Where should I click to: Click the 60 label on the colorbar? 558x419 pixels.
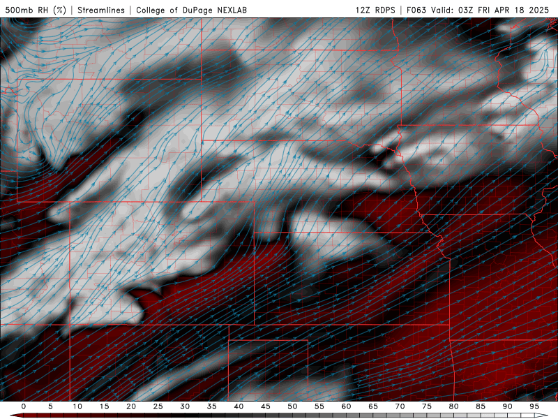pos(346,406)
